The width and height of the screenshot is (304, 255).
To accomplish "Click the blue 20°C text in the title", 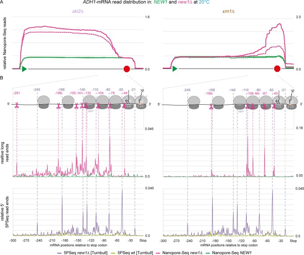I will pos(204,2).
